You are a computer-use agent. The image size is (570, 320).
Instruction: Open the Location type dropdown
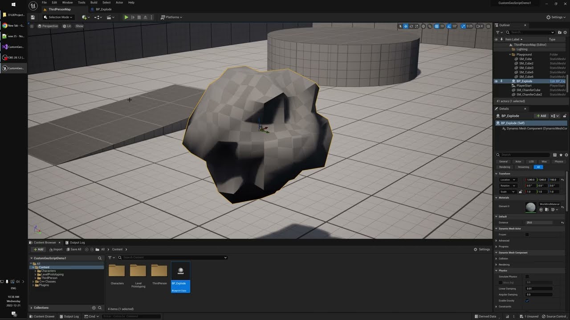click(508, 180)
